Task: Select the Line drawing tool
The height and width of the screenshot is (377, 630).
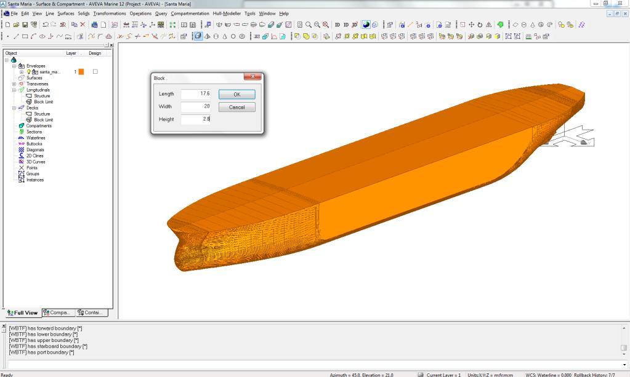Action: [x=16, y=36]
